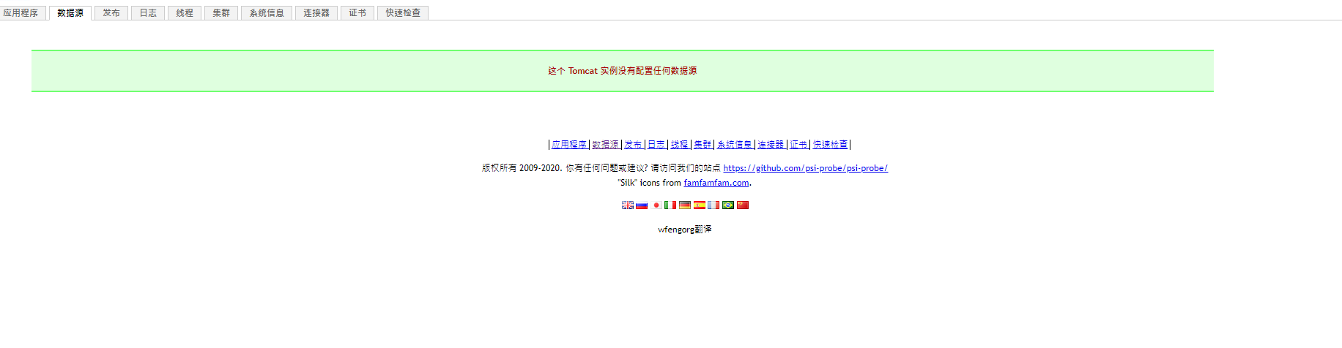The image size is (1342, 348).
Task: Choose the Japanese flag language icon
Action: pos(656,205)
